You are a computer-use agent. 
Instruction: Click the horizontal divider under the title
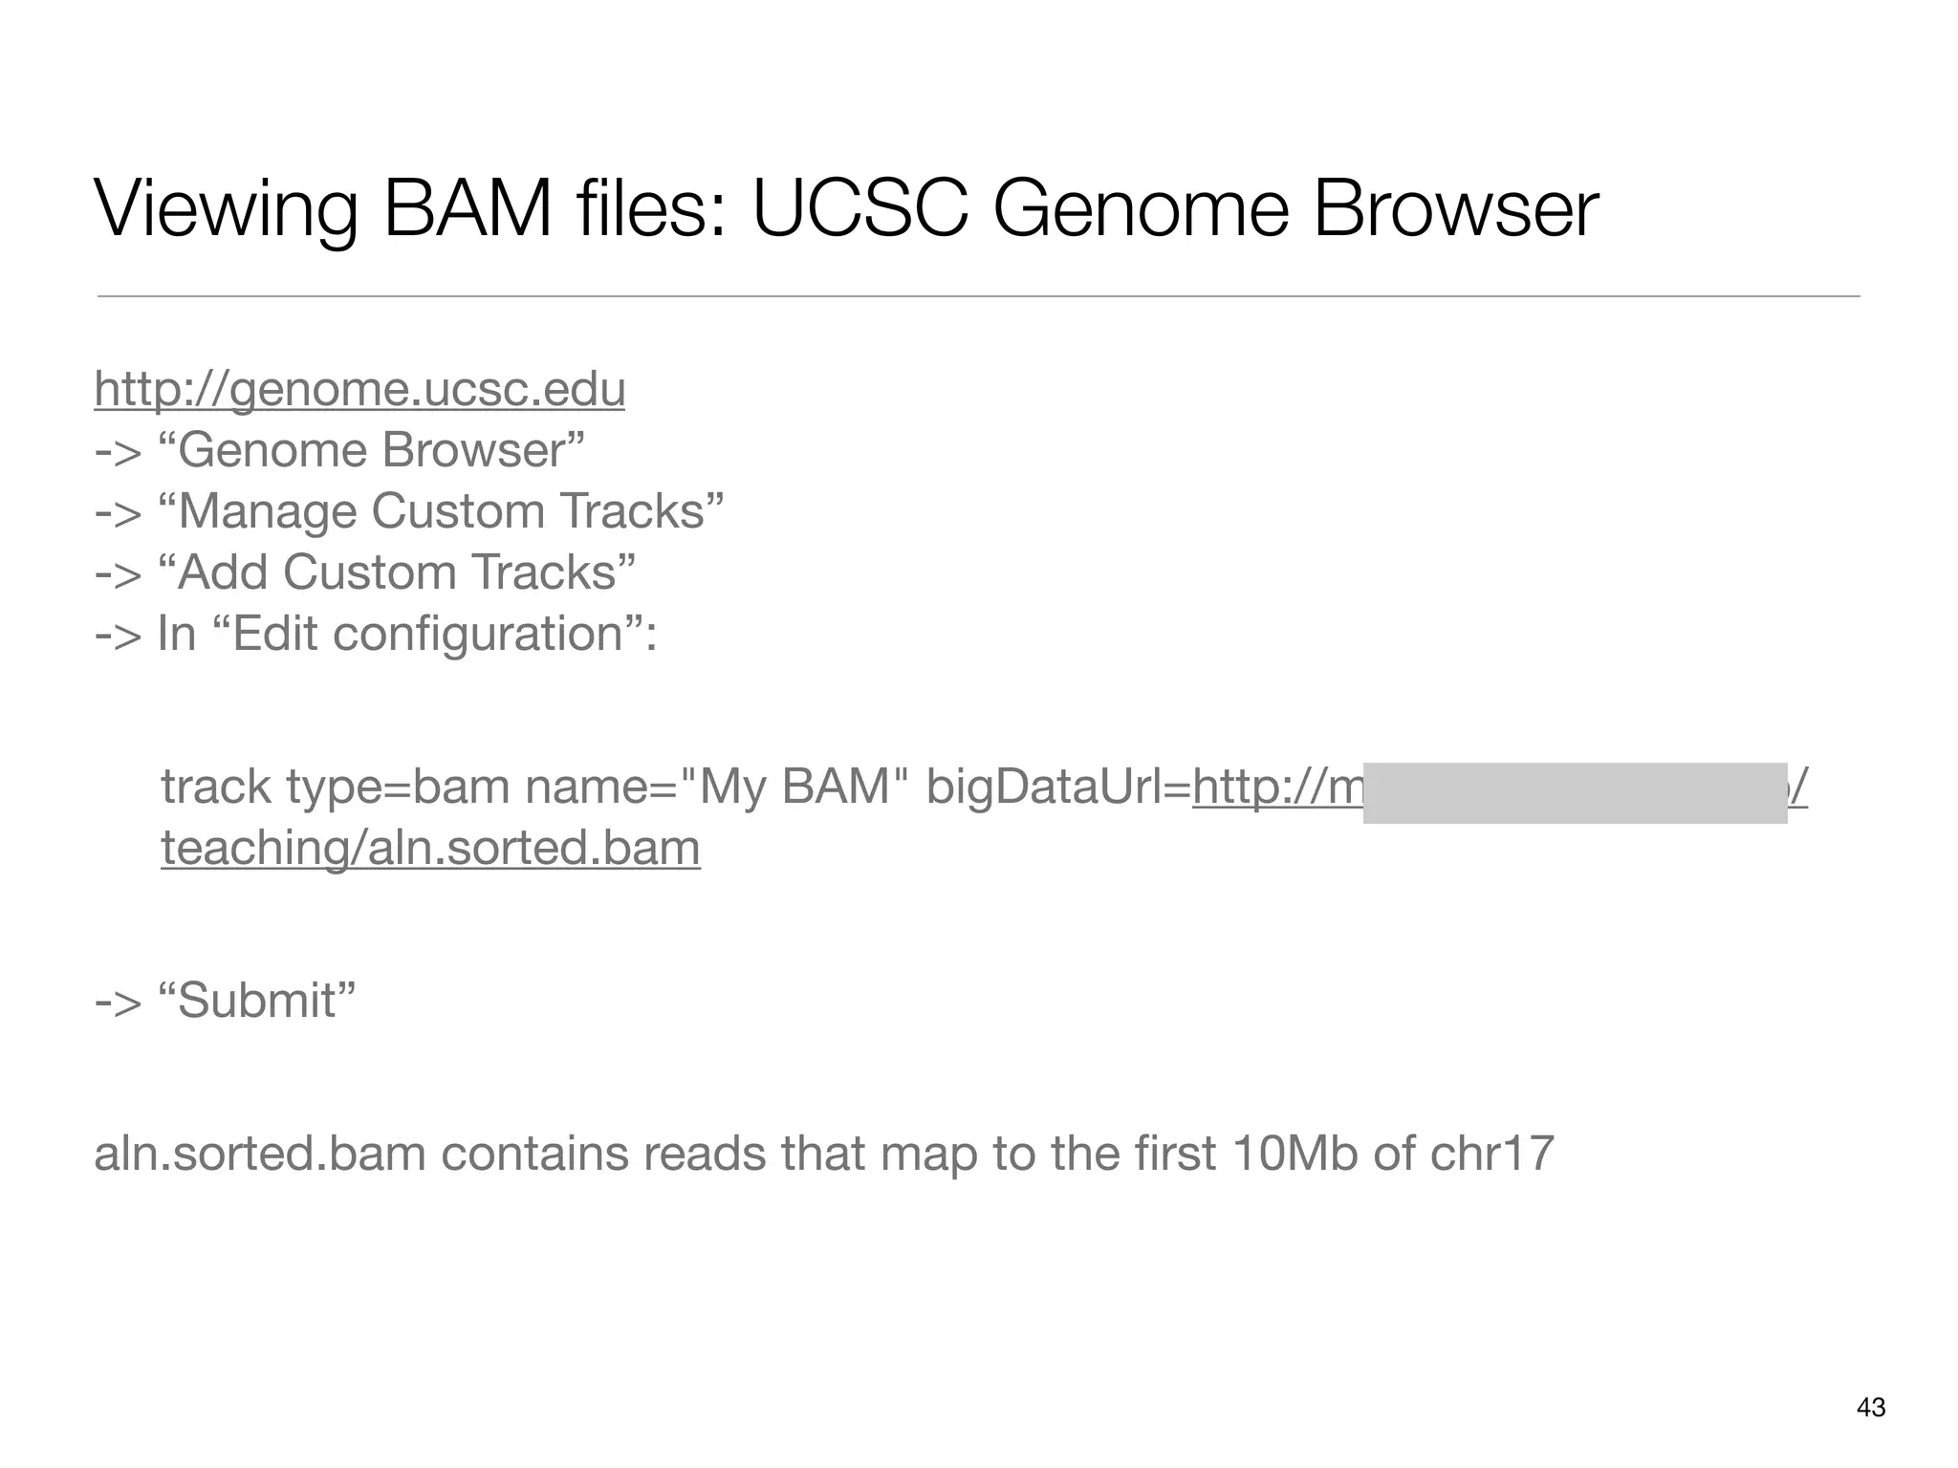click(978, 296)
